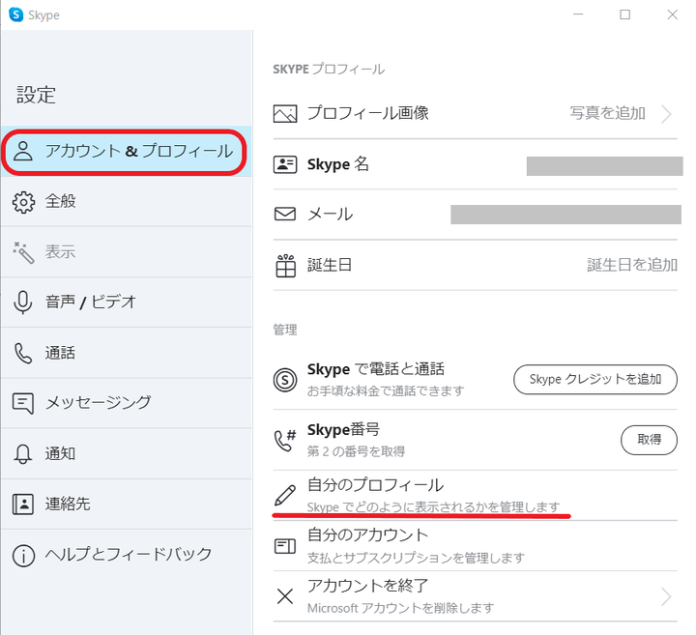
Task: Expand the chevron on アカウントを終了 row
Action: (x=666, y=597)
